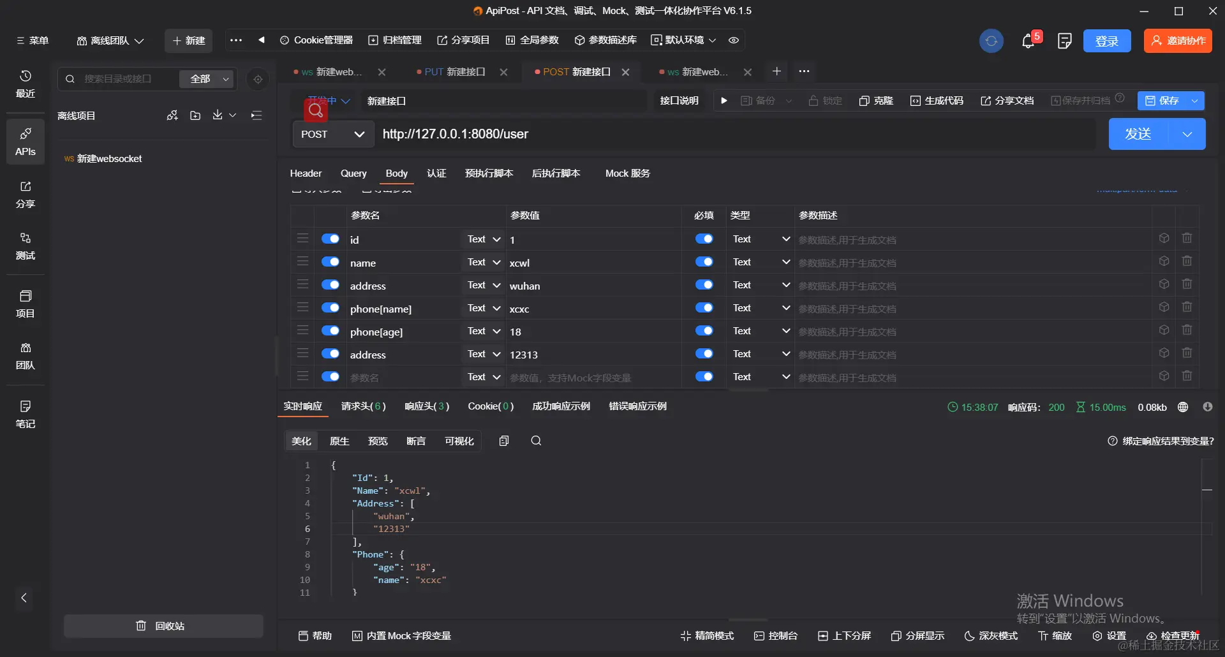The image size is (1225, 657).
Task: Click the new folder icon in project panel
Action: click(x=195, y=115)
